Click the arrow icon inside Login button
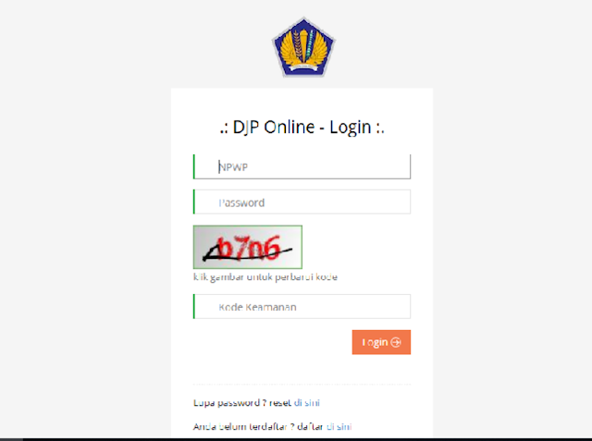Viewport: 592px width, 441px height. pos(396,342)
